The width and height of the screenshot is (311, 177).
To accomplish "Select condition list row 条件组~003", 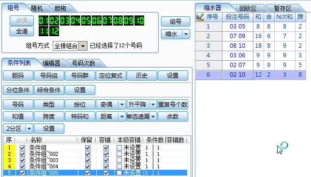I will (95, 161).
